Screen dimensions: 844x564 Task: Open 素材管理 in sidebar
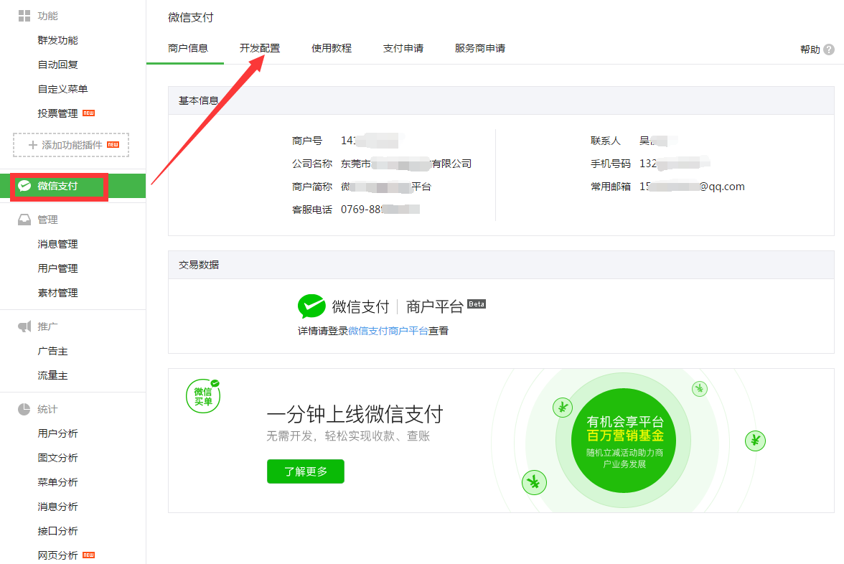[57, 293]
